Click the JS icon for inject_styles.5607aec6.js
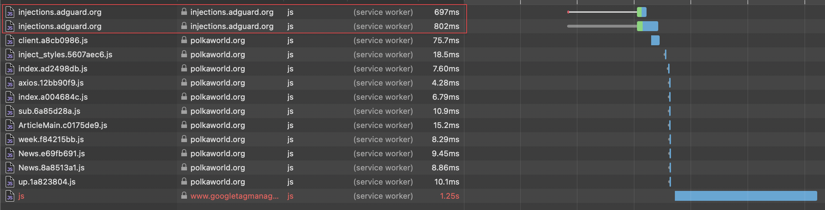The image size is (825, 210). pos(10,55)
